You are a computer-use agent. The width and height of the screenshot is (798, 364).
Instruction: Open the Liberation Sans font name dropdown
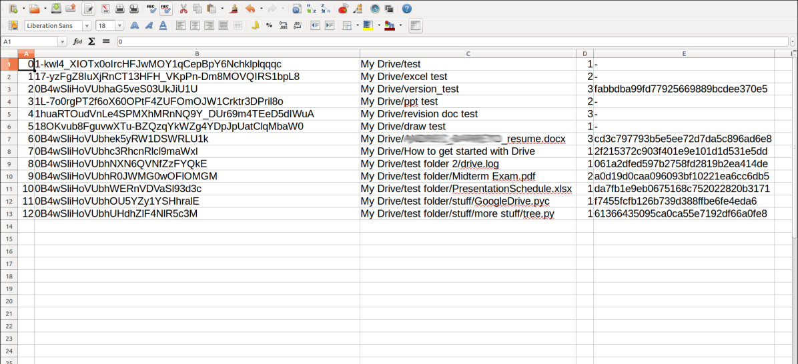click(87, 25)
